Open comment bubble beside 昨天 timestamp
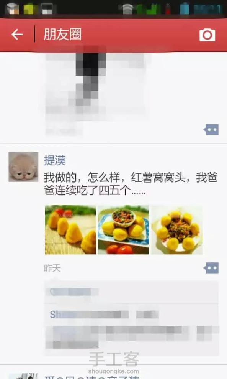 point(211,268)
